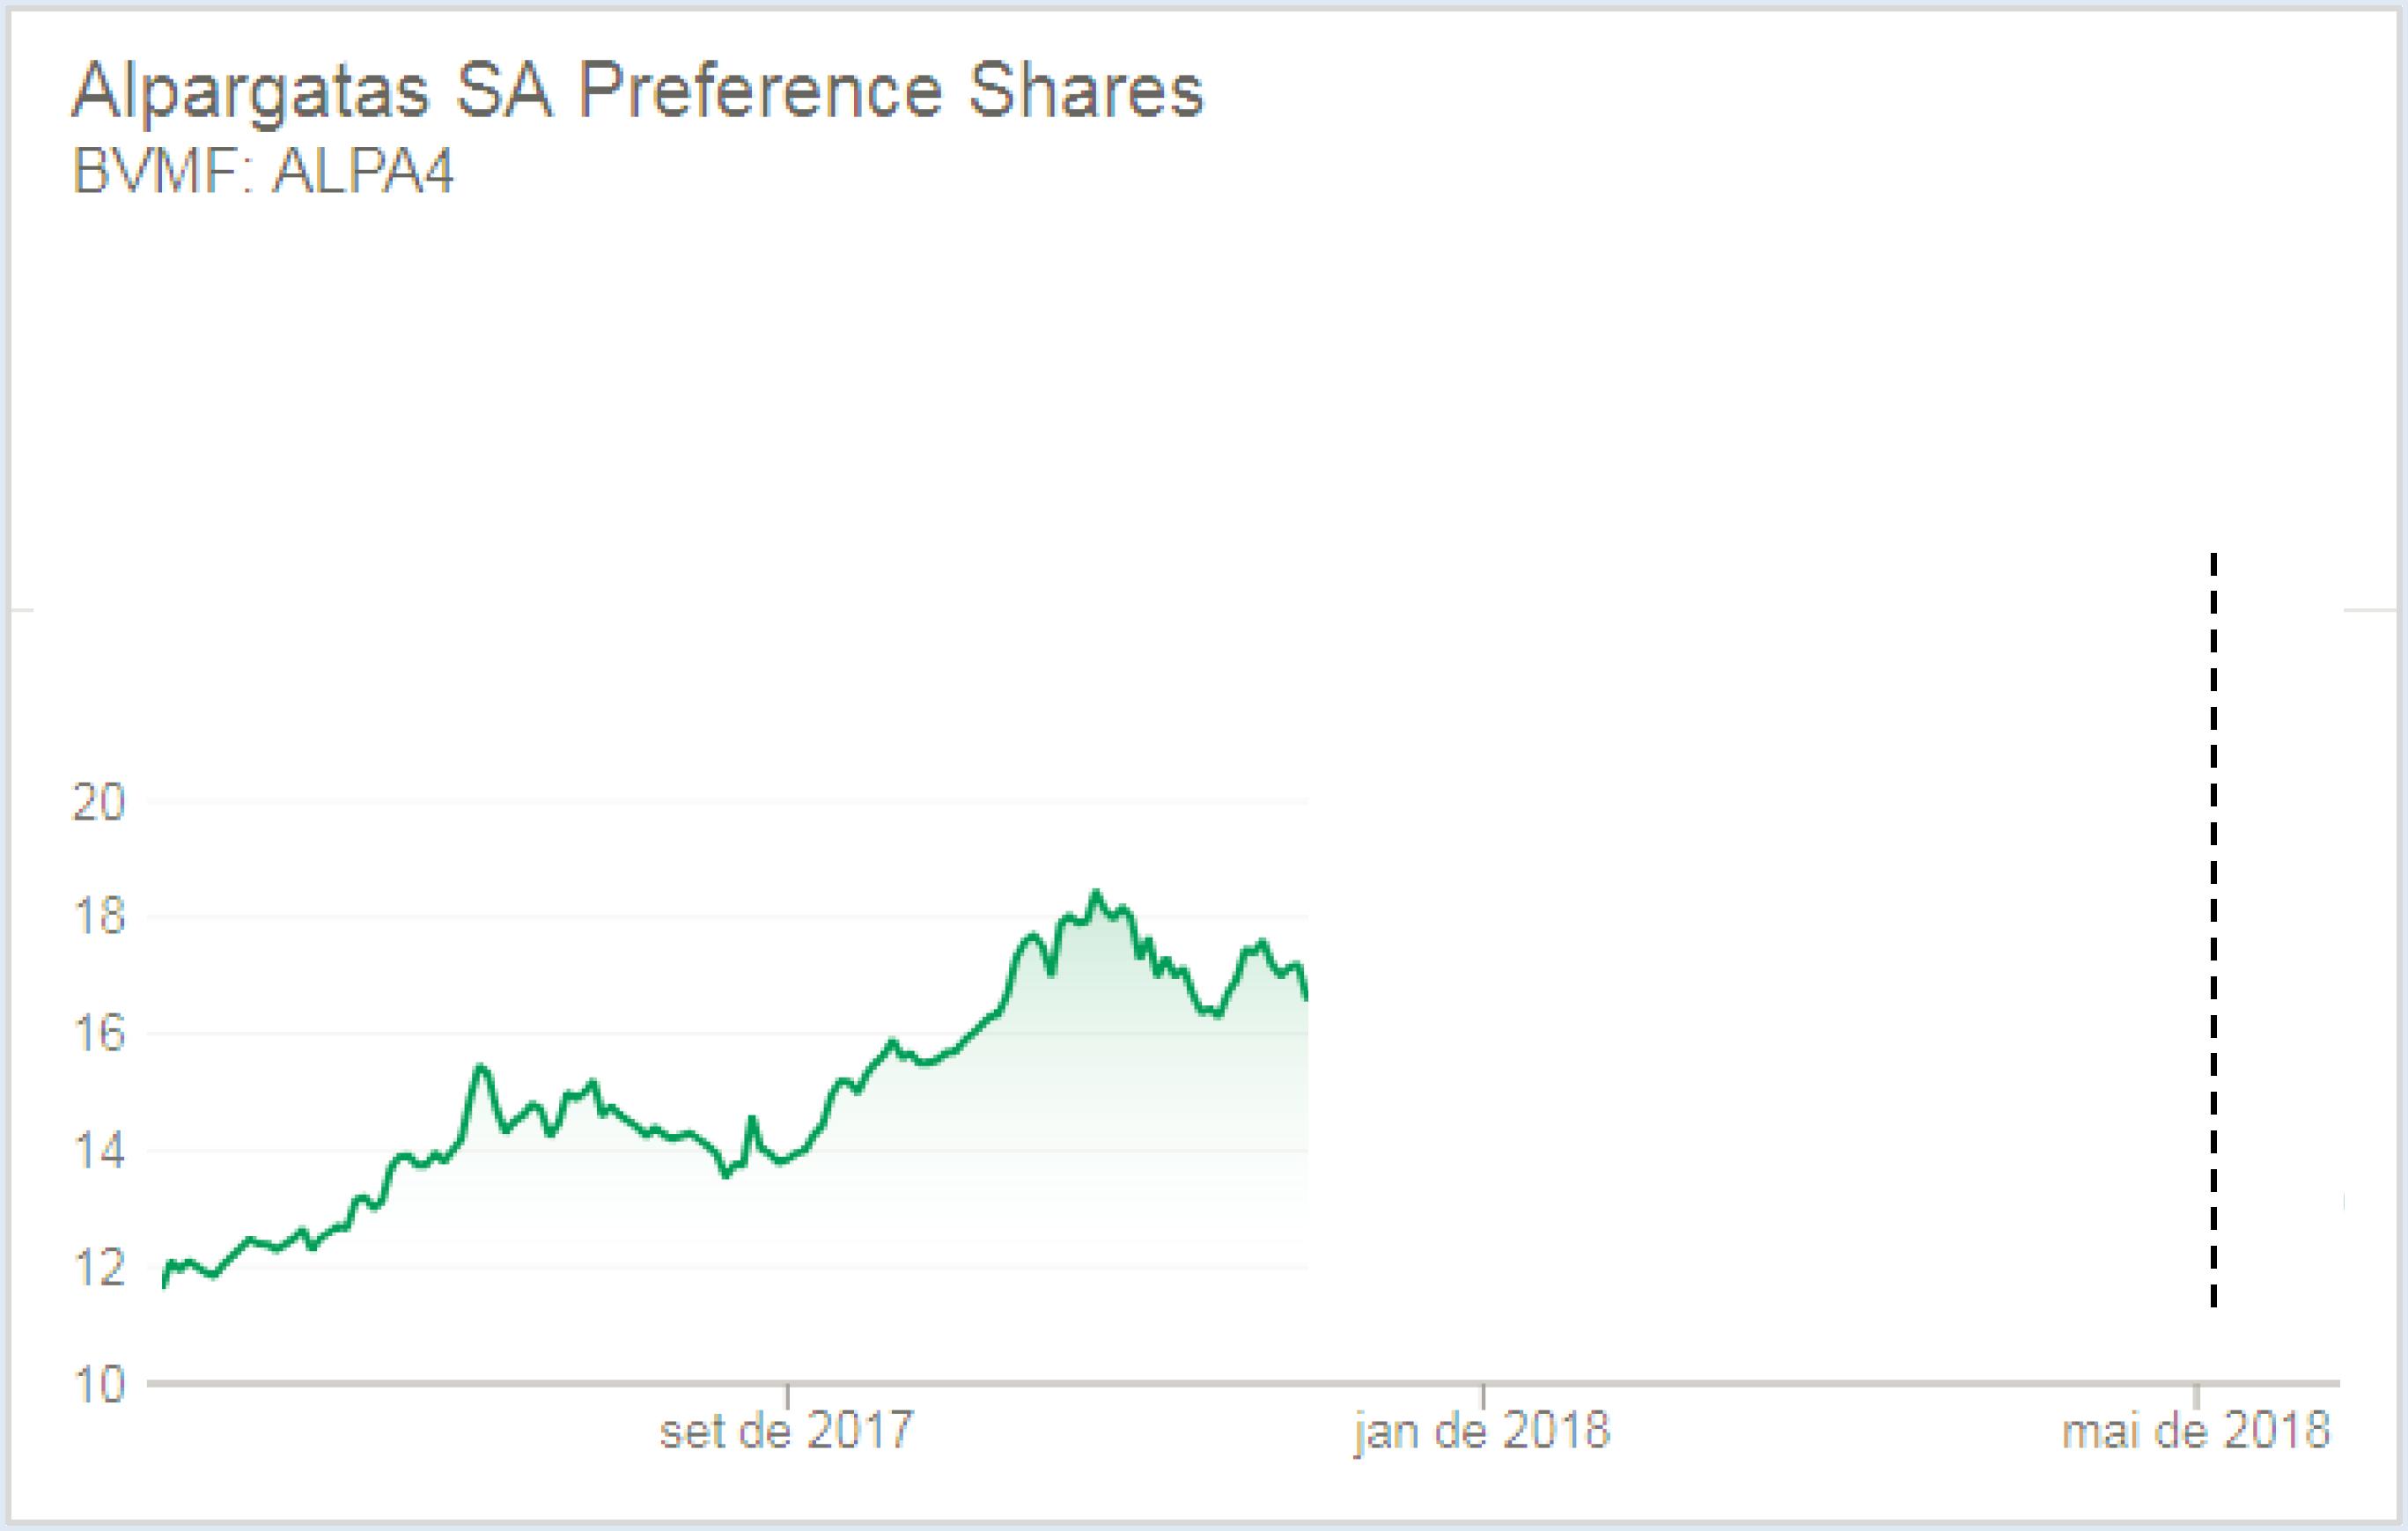The height and width of the screenshot is (1531, 2408).
Task: Click the 16 value on the price axis
Action: click(x=99, y=1033)
